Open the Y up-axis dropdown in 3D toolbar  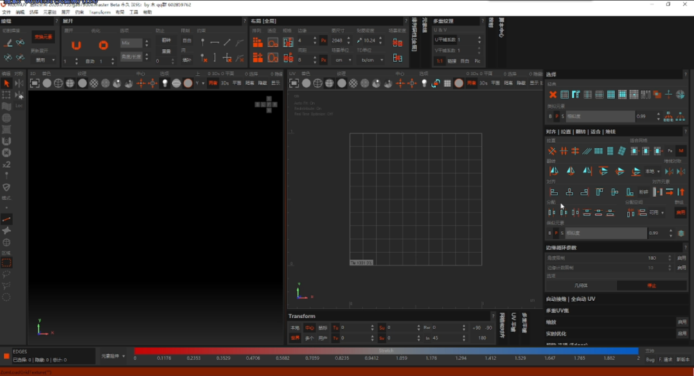point(200,84)
